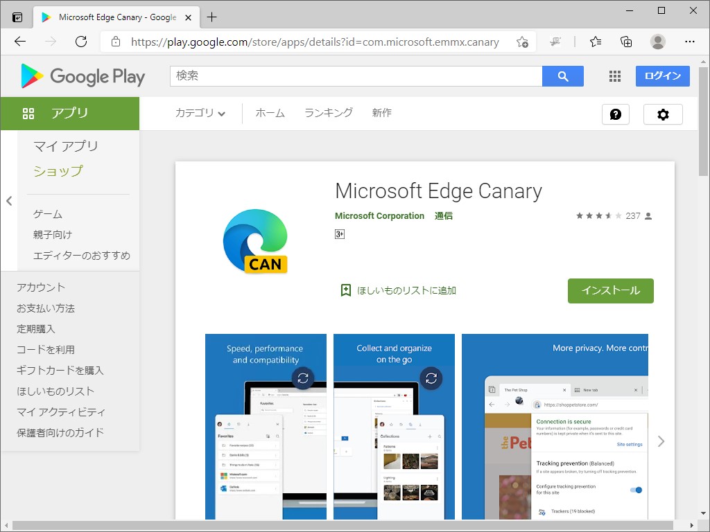Click the translate icon in address bar
Screen dimensions: 710x532
pos(555,42)
